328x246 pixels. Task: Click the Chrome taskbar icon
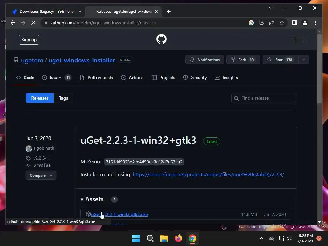click(x=193, y=238)
